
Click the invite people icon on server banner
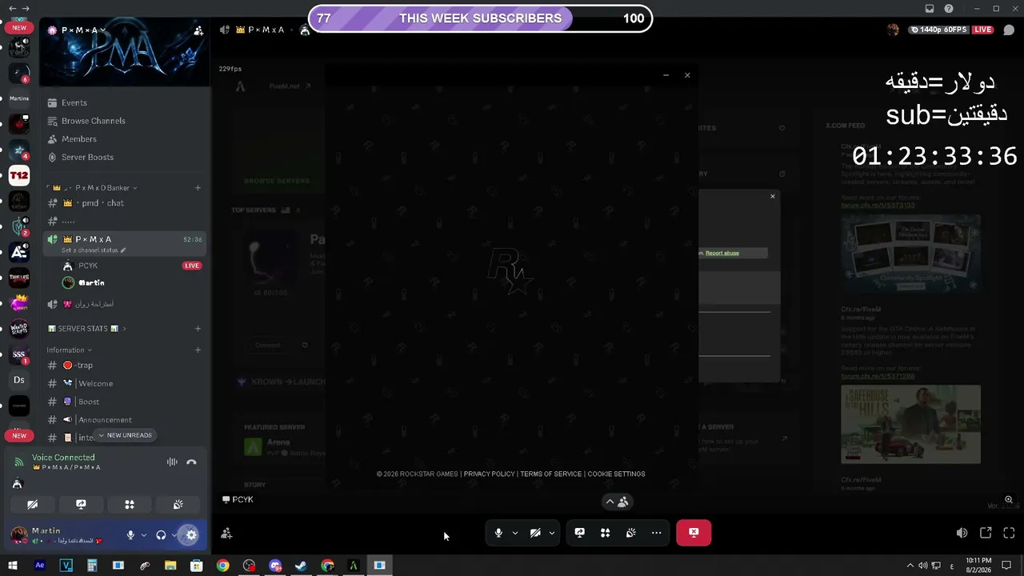pyautogui.click(x=198, y=30)
